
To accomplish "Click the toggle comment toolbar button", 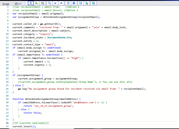I will (x=25, y=3).
